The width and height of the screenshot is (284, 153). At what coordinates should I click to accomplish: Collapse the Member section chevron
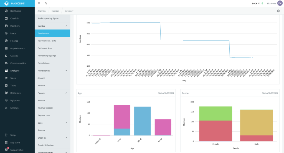(x=66, y=26)
